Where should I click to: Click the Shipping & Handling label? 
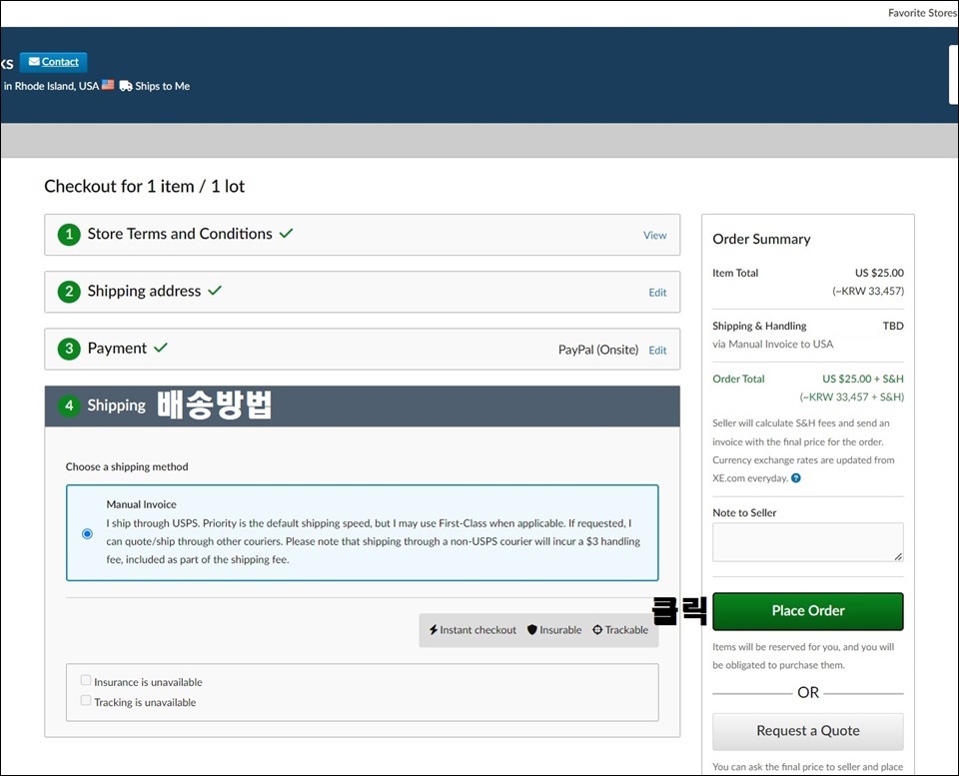(x=759, y=326)
